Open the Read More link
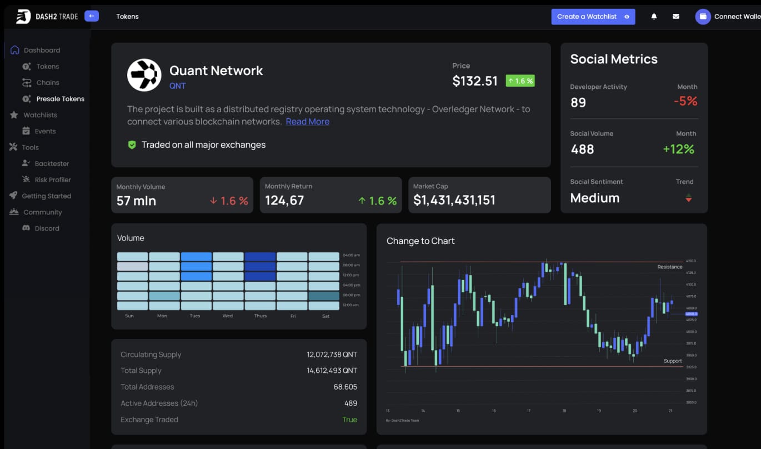Image resolution: width=761 pixels, height=449 pixels. (x=307, y=121)
